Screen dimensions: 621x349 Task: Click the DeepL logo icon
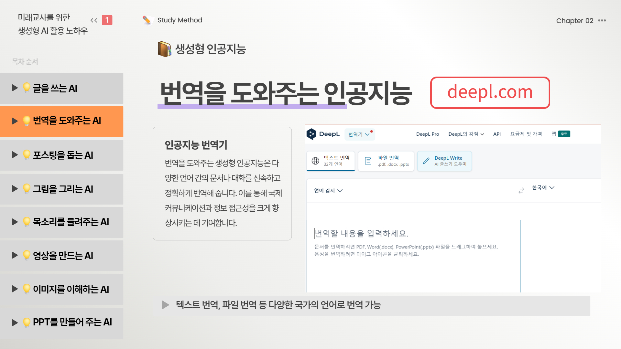tap(311, 134)
